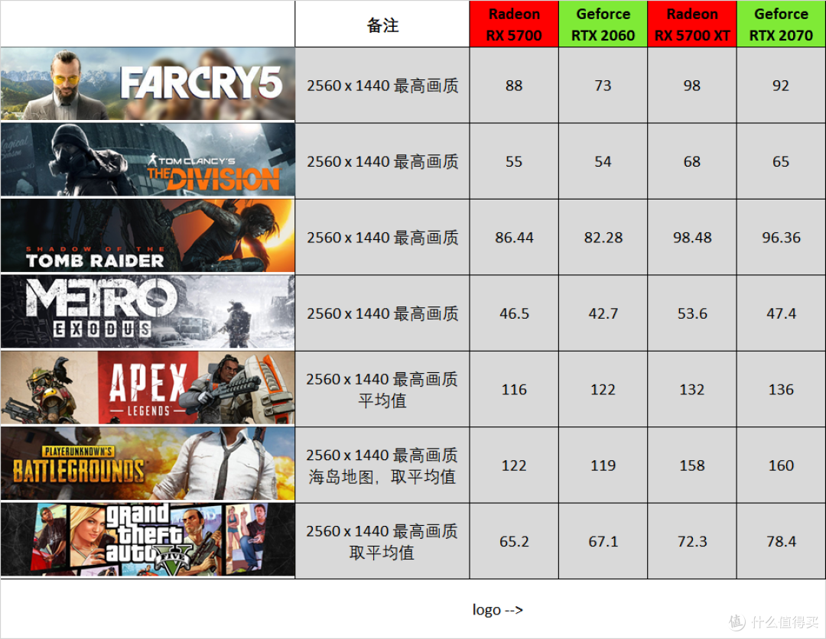Viewport: 826px width, 639px height.
Task: Click the "logo -->" text
Action: point(498,609)
